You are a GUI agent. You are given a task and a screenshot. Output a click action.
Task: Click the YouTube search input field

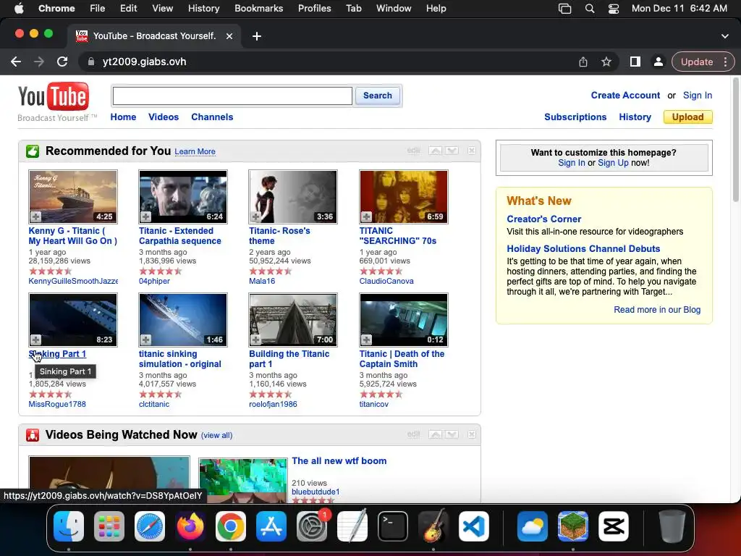tap(232, 96)
